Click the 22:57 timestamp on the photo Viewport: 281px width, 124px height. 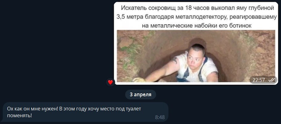pyautogui.click(x=258, y=80)
